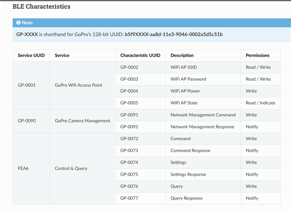Click the Service UUID column header

[x=31, y=55]
